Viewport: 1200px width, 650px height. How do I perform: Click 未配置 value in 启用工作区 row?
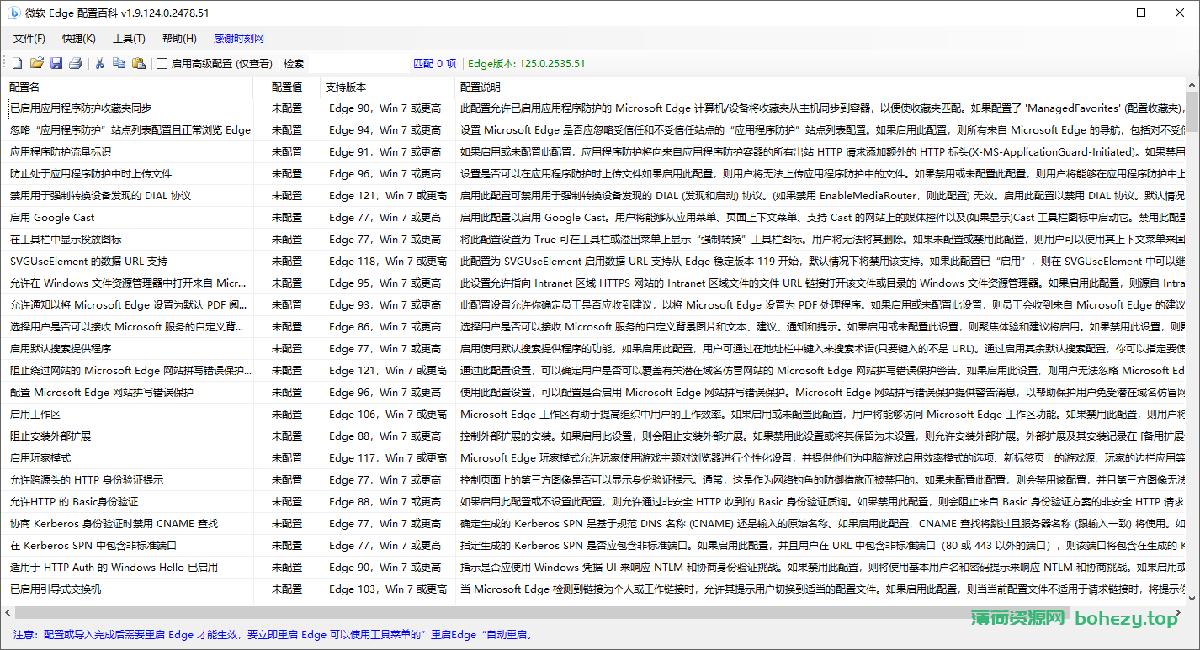point(287,414)
